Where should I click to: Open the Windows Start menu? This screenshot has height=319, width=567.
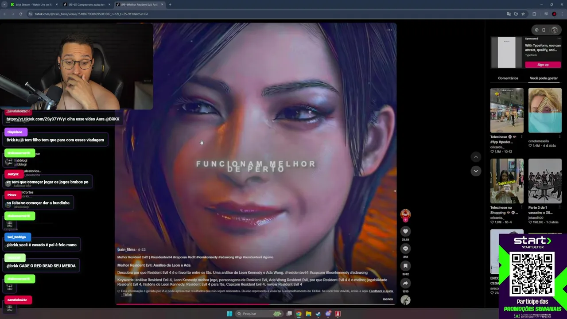click(x=229, y=314)
